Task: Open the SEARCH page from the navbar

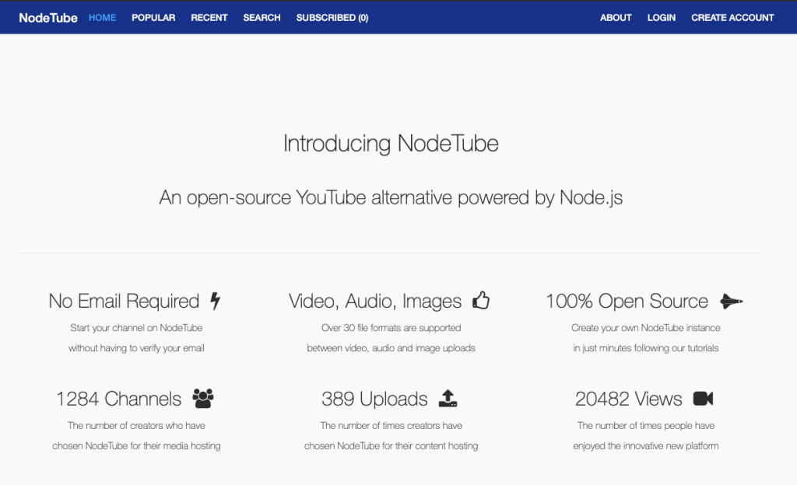Action: tap(262, 17)
